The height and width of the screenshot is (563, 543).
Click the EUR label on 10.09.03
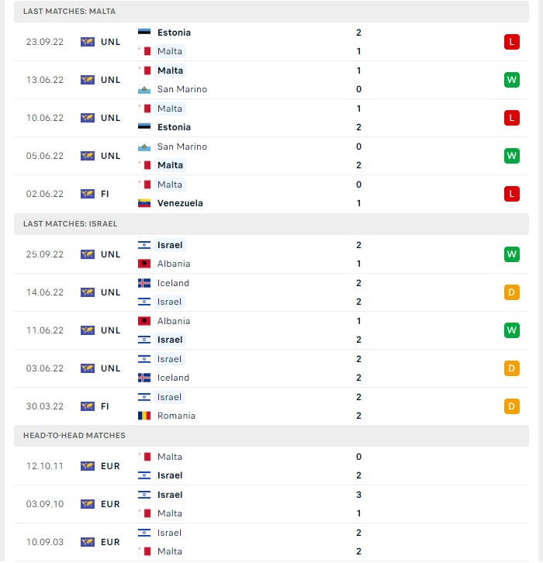tap(110, 542)
